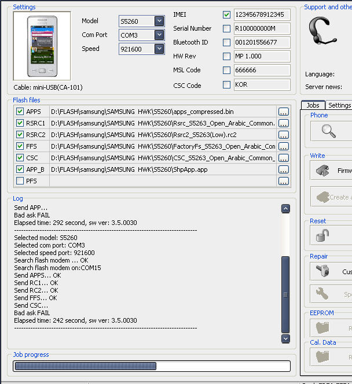
Task: Click the log scrollbar thumb
Action: point(285,294)
